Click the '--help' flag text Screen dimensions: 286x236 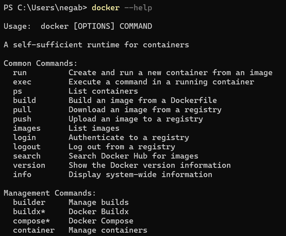coord(138,8)
